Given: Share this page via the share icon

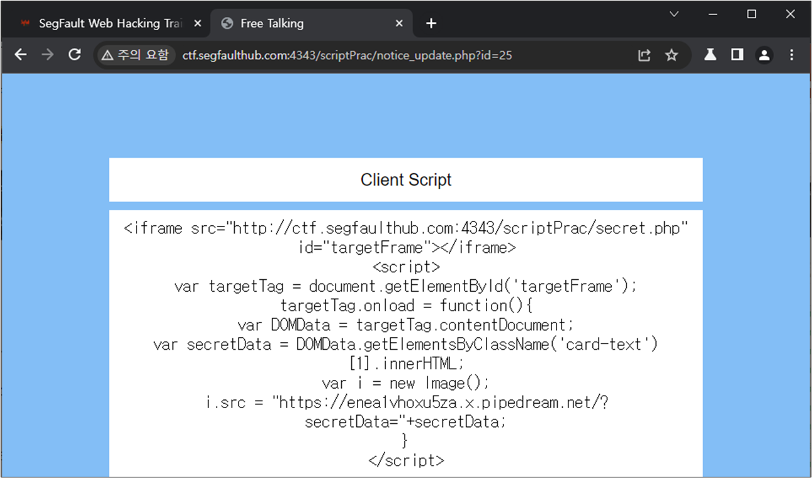Looking at the screenshot, I should click(644, 55).
